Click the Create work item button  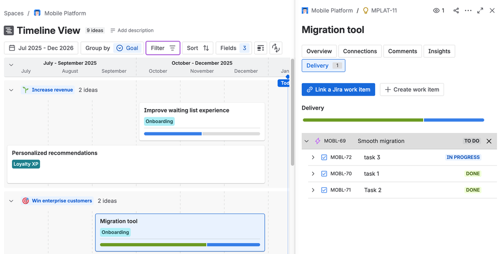tap(412, 90)
